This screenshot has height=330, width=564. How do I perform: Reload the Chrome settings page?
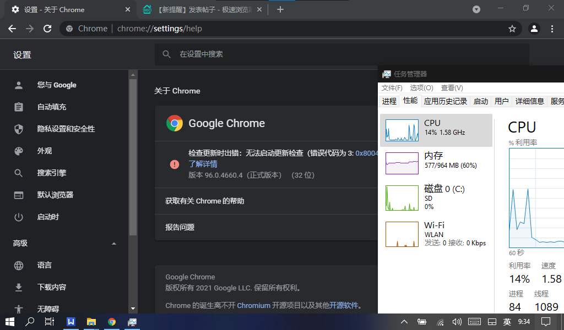point(47,29)
